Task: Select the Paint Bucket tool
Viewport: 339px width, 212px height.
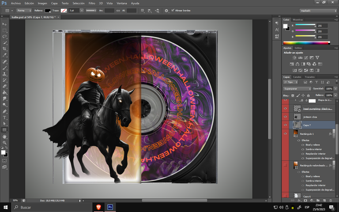Action: 4,92
